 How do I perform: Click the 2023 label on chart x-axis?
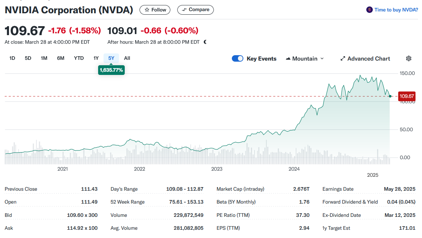coord(217,169)
